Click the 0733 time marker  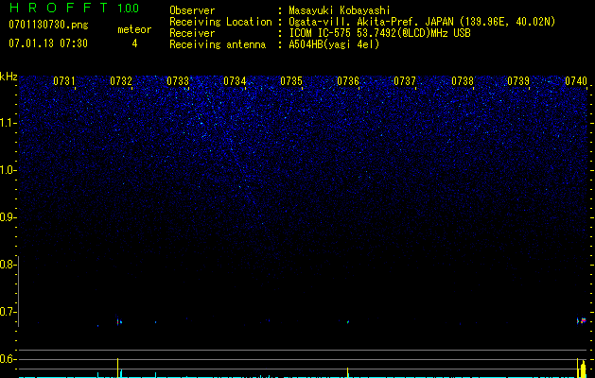[x=178, y=81]
